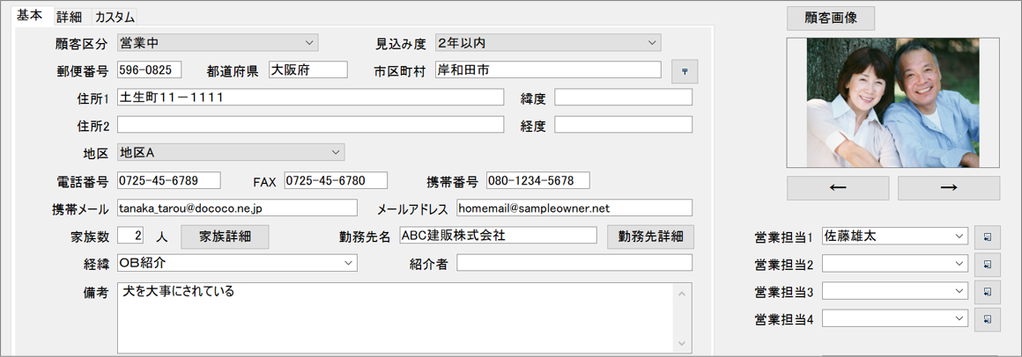Image resolution: width=1022 pixels, height=357 pixels.
Task: Click into the 紹介者 input field
Action: click(574, 263)
